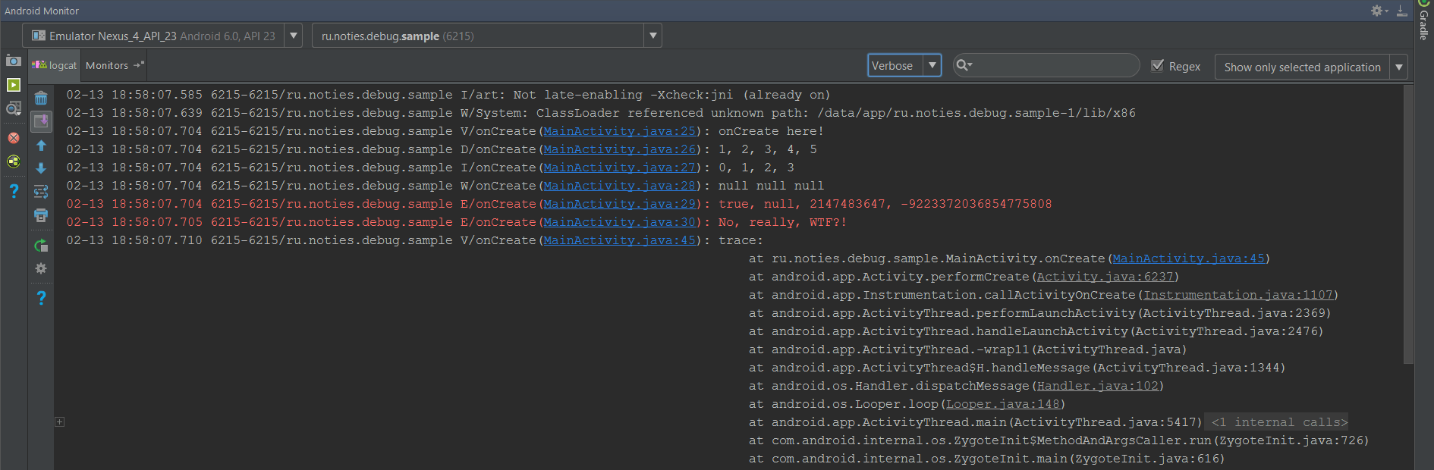Open MainActivity.java:45 link on the 18:58:07.710 trace log line
This screenshot has width=1434, height=470.
click(x=620, y=240)
